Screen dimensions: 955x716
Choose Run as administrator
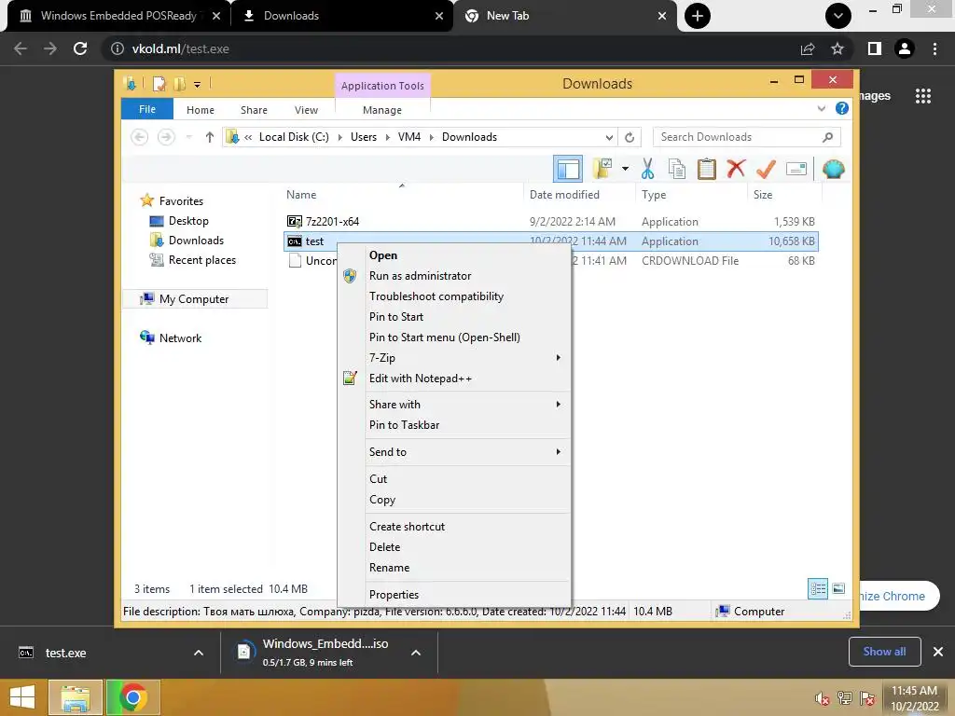[x=454, y=276]
